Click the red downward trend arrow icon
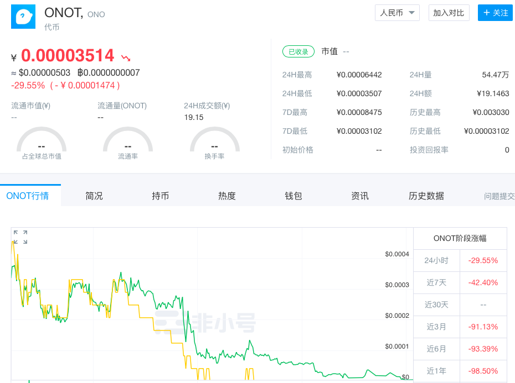This screenshot has height=383, width=515. coord(126,57)
